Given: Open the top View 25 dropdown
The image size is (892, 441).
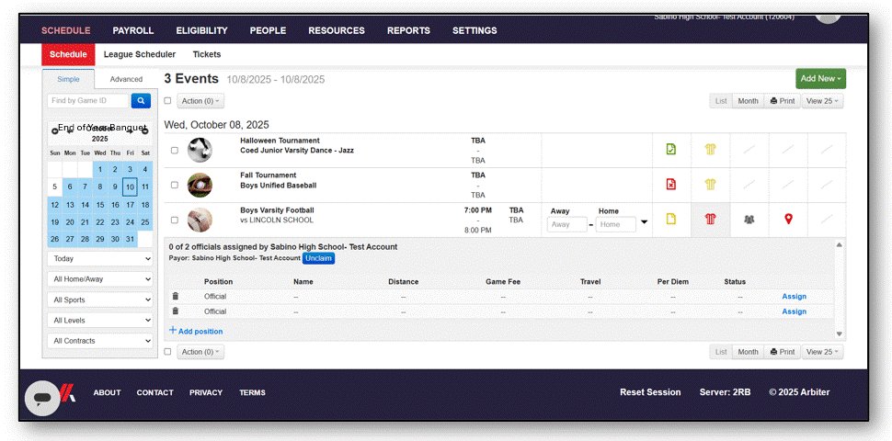Looking at the screenshot, I should [x=822, y=101].
